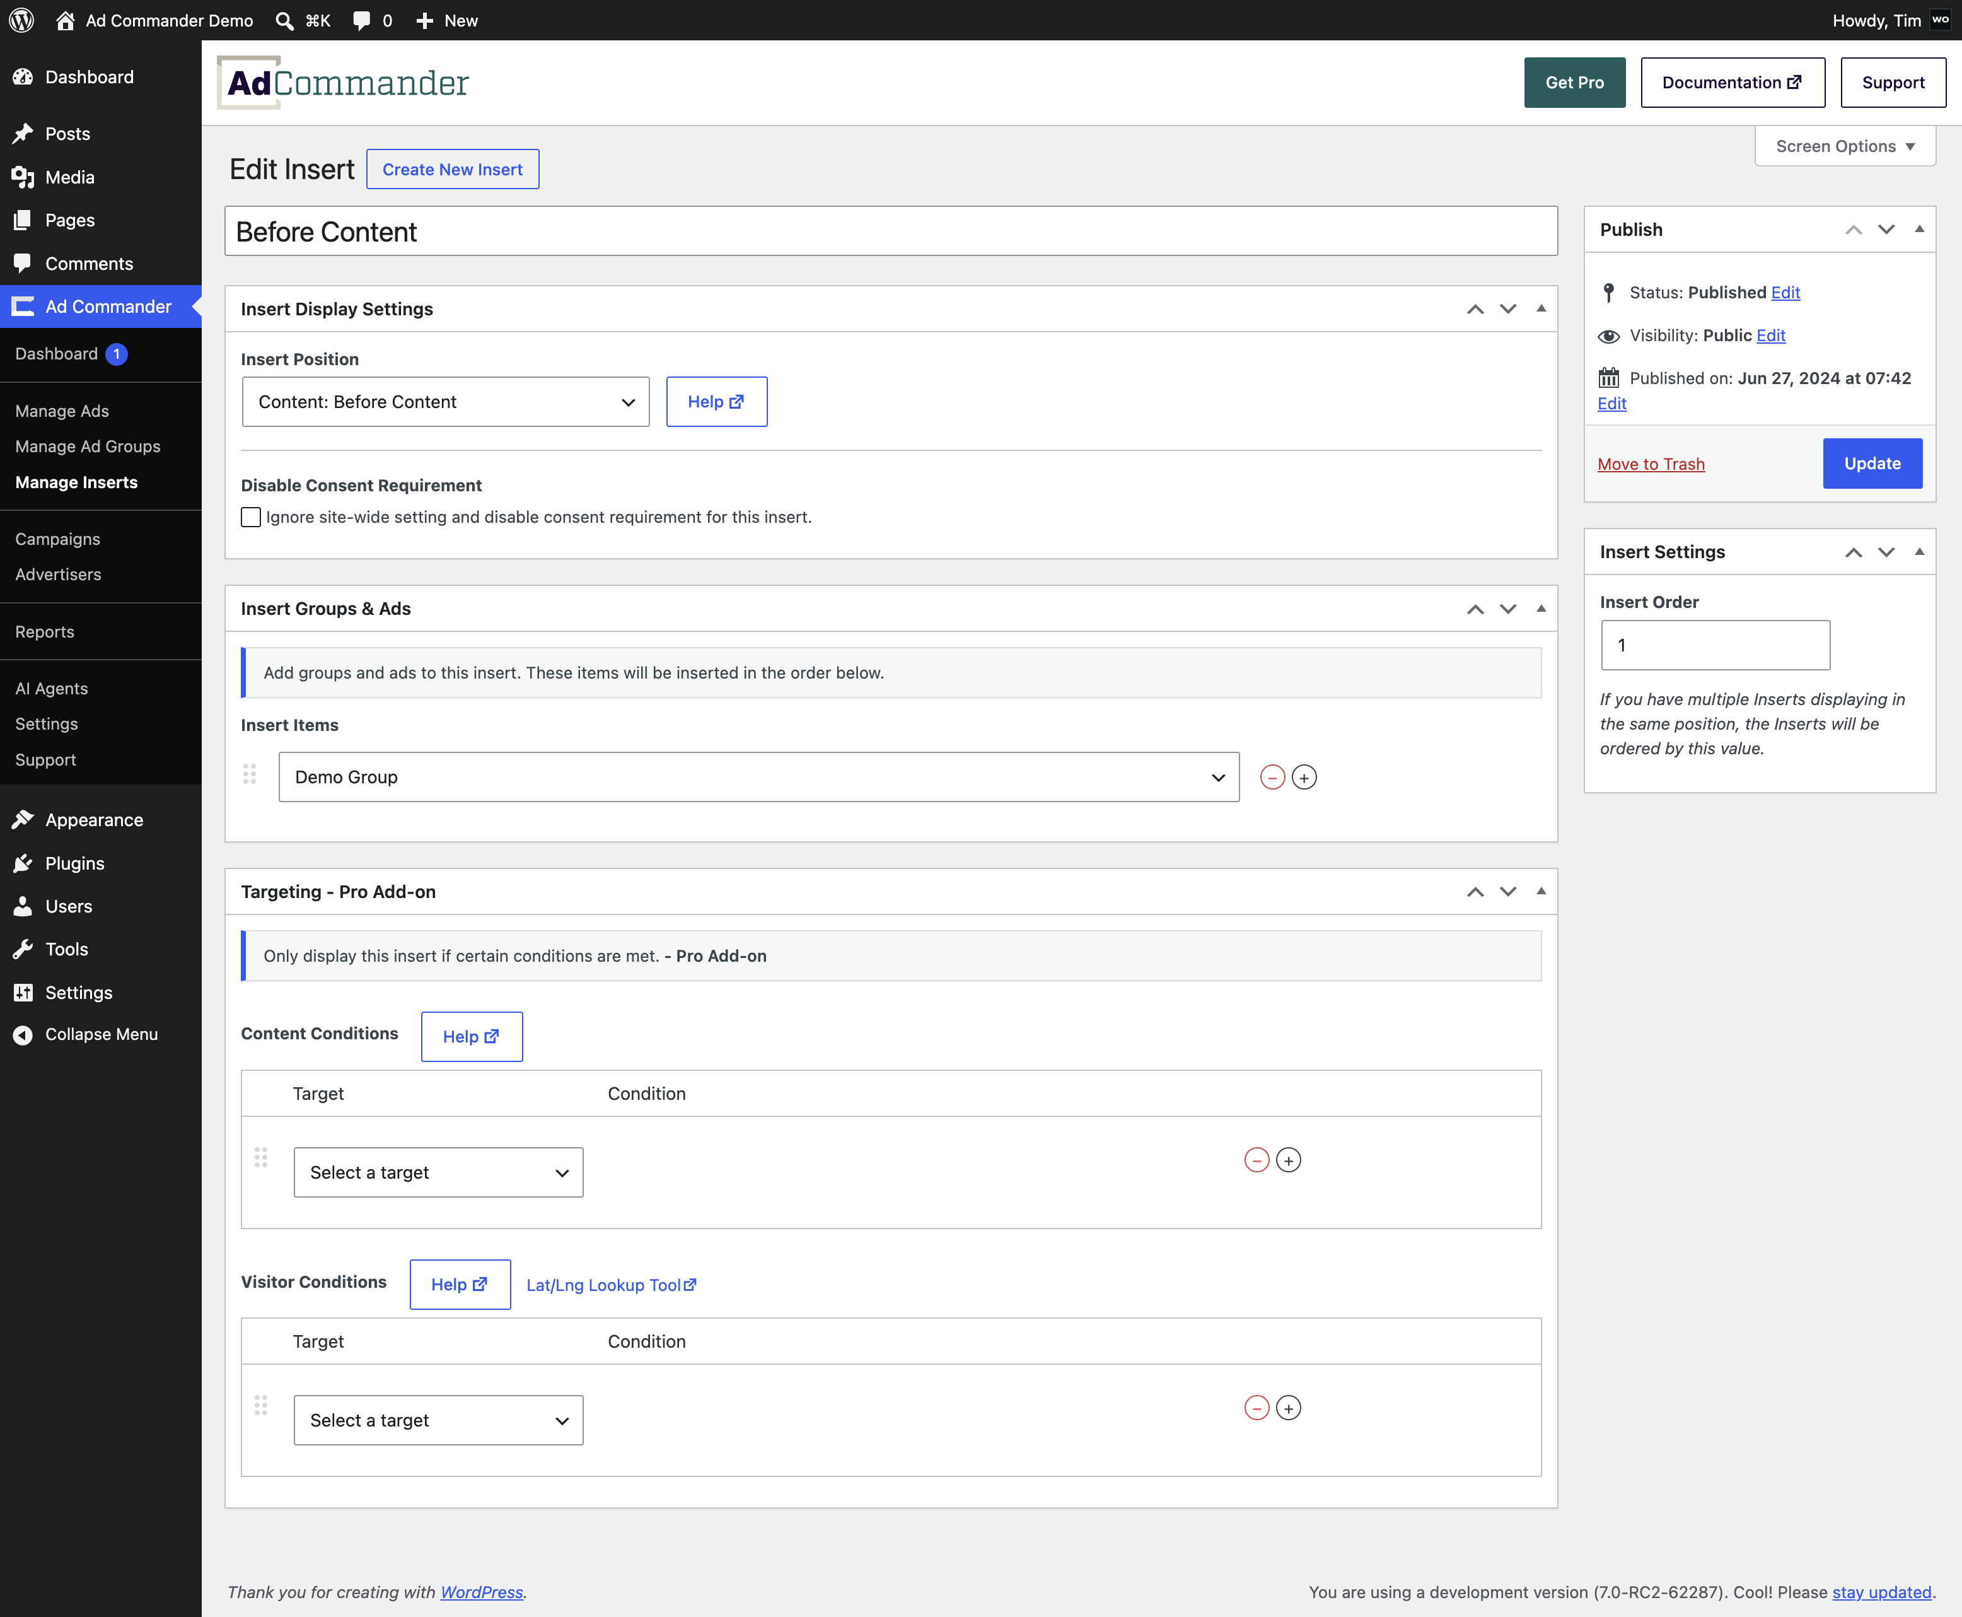
Task: Remove the Demo Group insert item
Action: pos(1272,777)
